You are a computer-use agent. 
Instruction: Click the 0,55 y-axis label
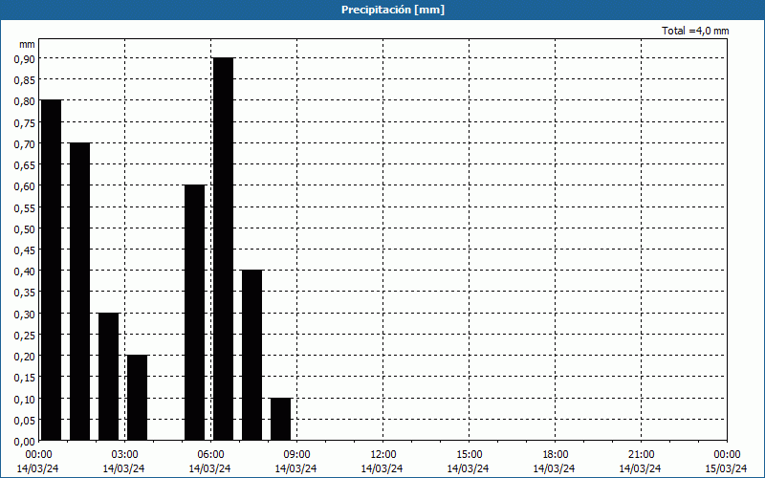tap(24, 207)
